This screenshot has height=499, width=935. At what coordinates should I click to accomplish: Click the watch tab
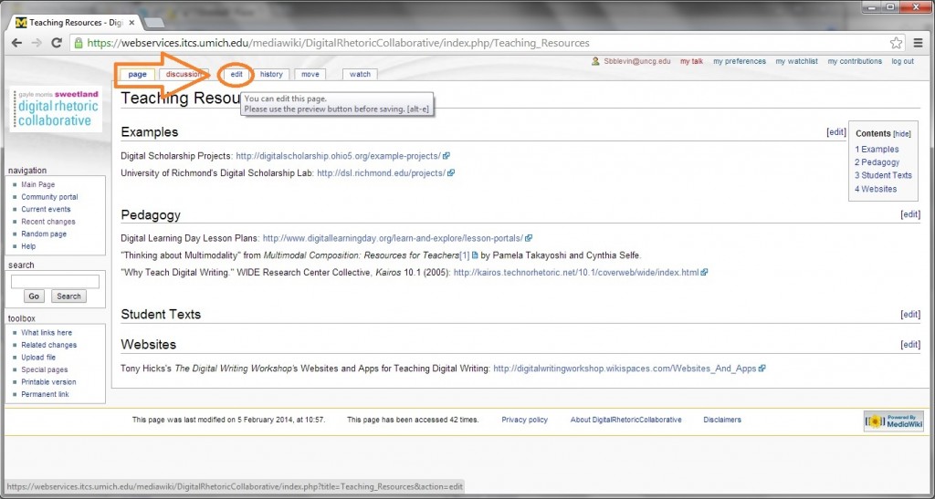coord(360,75)
